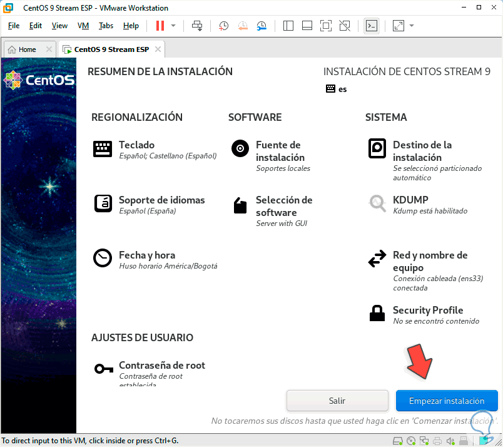
Task: Expand the power options dropdown arrow
Action: click(173, 26)
